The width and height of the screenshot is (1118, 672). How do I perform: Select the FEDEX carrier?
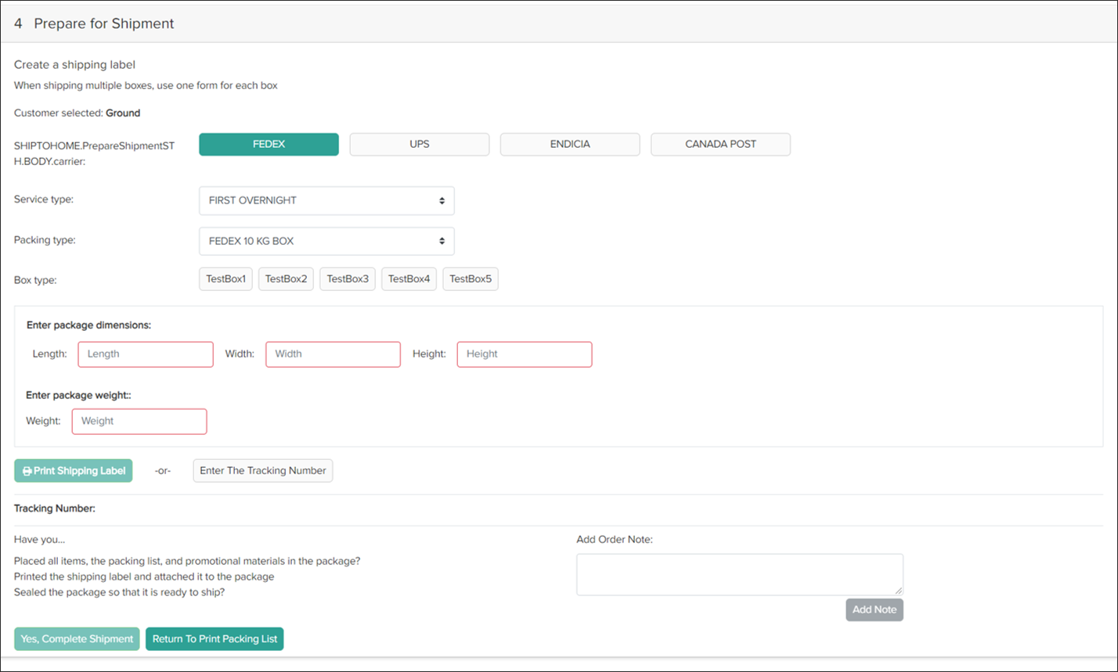[x=269, y=144]
